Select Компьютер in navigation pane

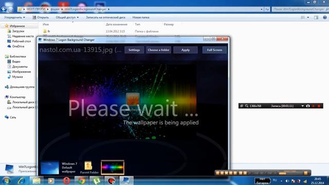(17, 97)
